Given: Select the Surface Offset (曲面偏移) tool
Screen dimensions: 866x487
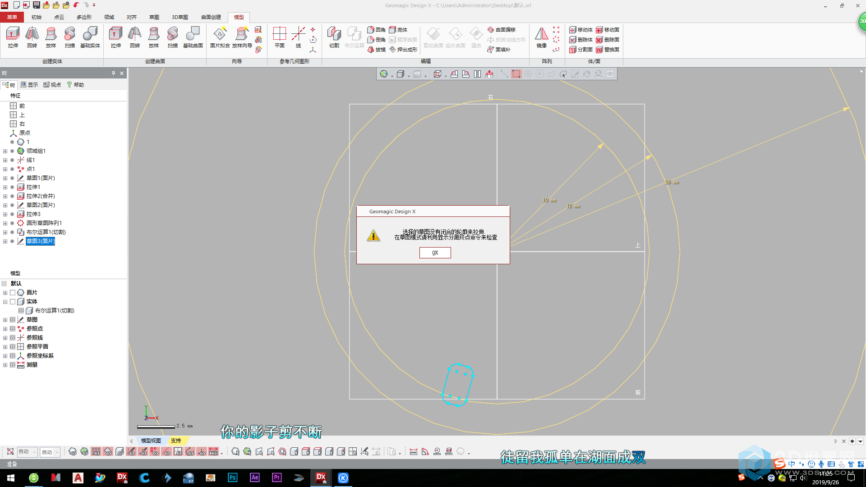Looking at the screenshot, I should pos(502,30).
